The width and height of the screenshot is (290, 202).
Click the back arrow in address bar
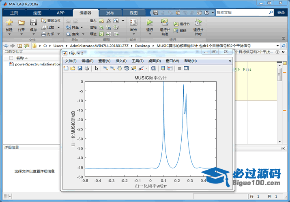point(6,46)
